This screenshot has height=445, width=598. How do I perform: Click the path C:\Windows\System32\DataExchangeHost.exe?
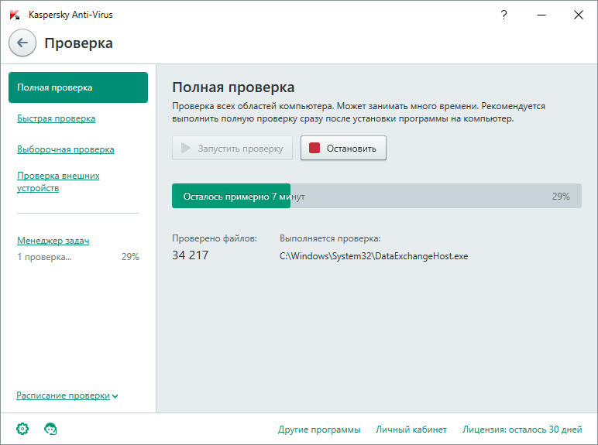[x=373, y=256]
